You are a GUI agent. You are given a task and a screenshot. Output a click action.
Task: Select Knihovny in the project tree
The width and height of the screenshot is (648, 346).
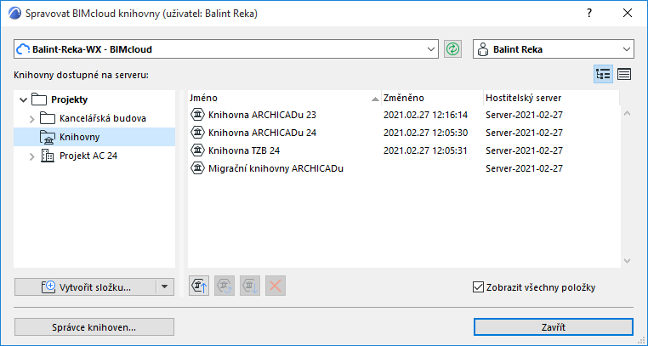[94, 137]
